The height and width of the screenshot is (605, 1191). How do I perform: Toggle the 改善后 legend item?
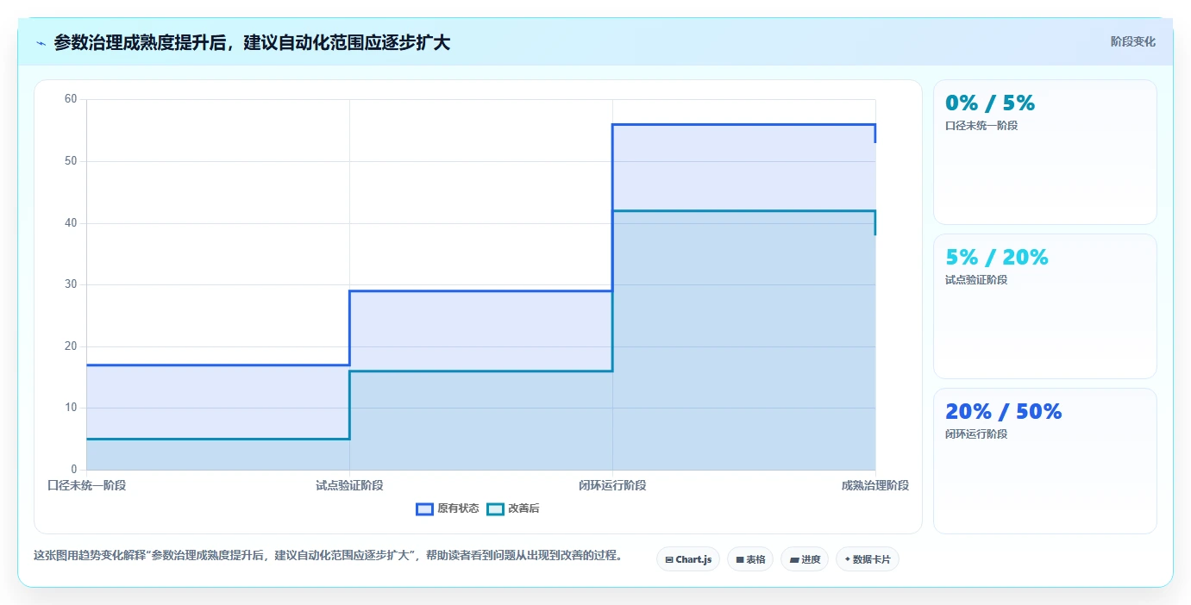(513, 508)
